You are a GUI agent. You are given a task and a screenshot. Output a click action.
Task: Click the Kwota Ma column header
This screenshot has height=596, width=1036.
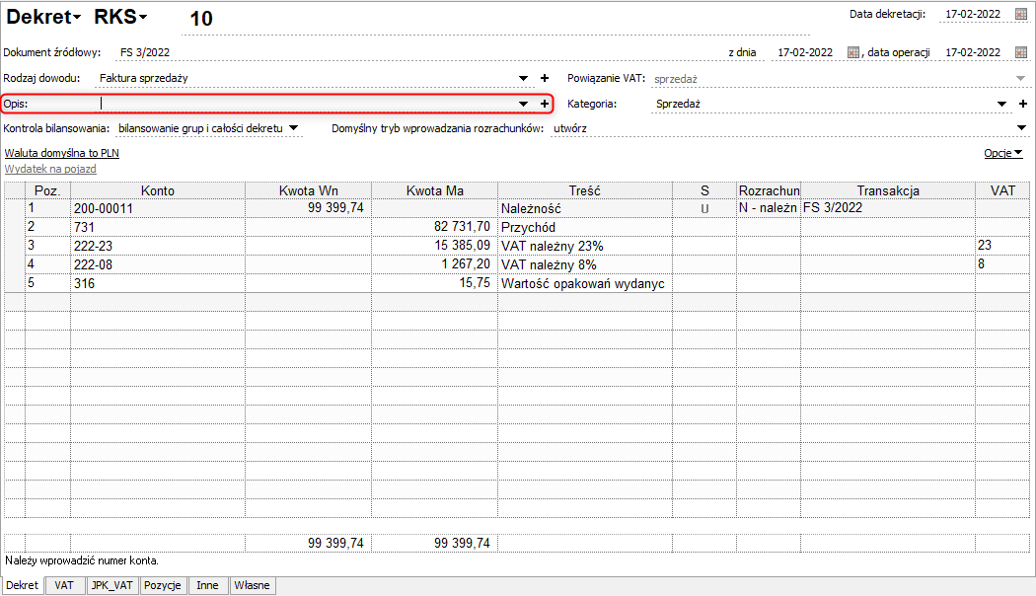[x=435, y=191]
